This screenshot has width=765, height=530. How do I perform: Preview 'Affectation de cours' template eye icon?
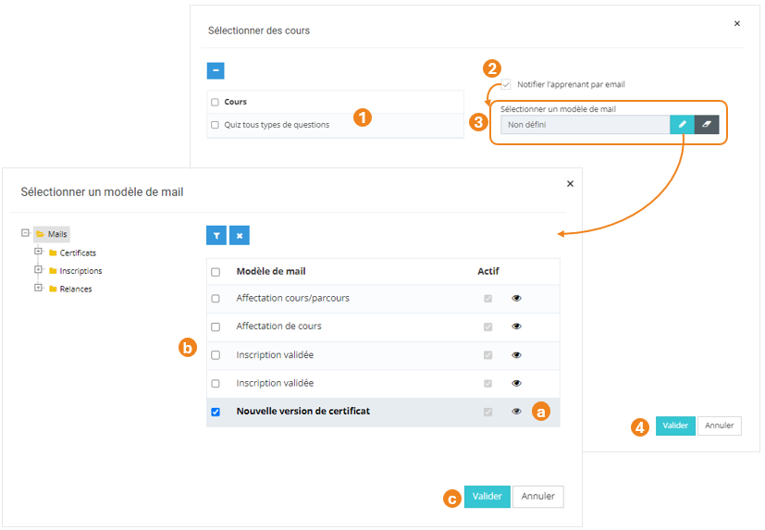517,327
